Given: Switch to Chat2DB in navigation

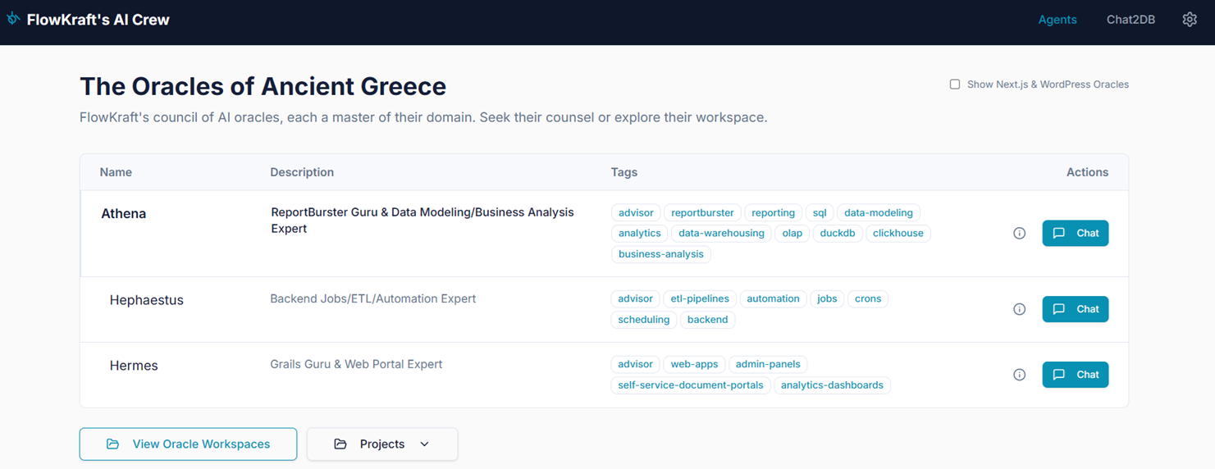Looking at the screenshot, I should tap(1130, 20).
